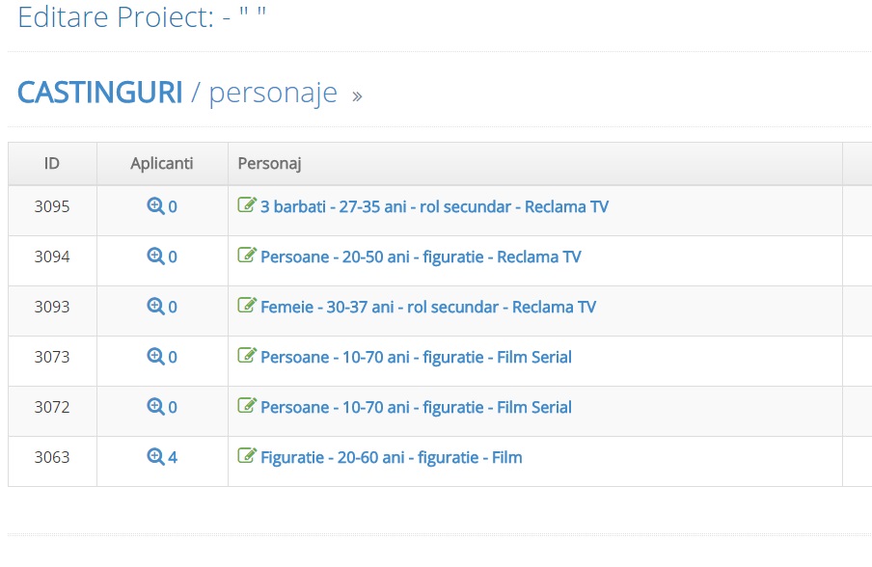View applicants magnifier for ID 3093
872x567 pixels.
point(155,307)
